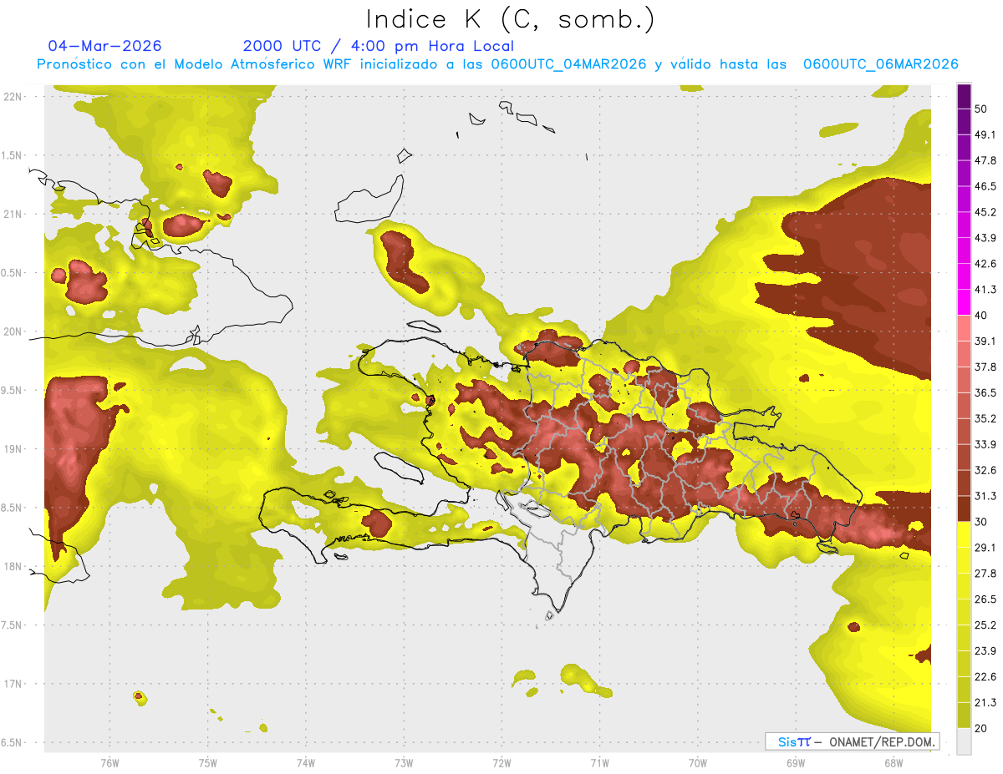Image resolution: width=1003 pixels, height=774 pixels.
Task: Click the "69W" longitude label
Action: point(795,763)
